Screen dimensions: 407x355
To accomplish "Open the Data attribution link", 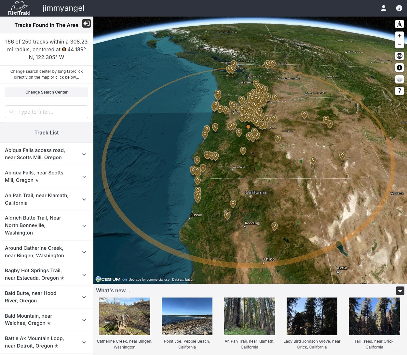I will pyautogui.click(x=183, y=280).
